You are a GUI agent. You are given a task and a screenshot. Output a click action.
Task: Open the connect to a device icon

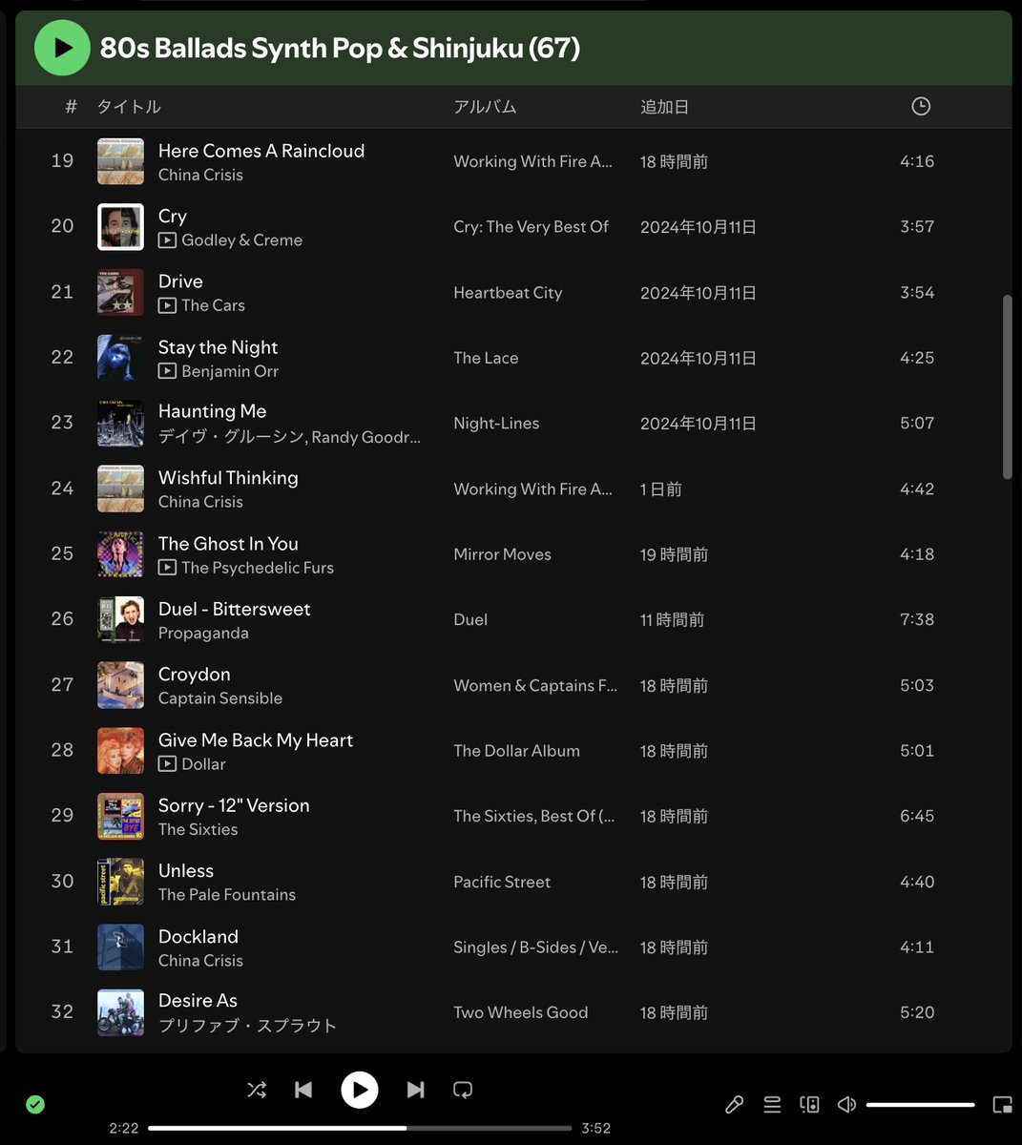(x=809, y=1105)
